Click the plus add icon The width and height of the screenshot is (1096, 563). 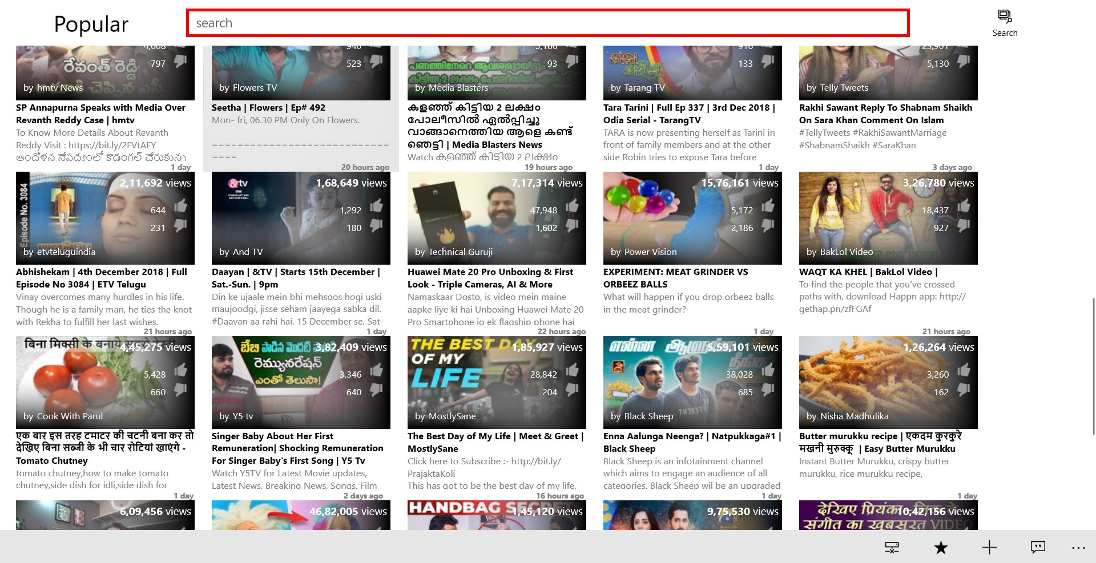click(x=989, y=548)
